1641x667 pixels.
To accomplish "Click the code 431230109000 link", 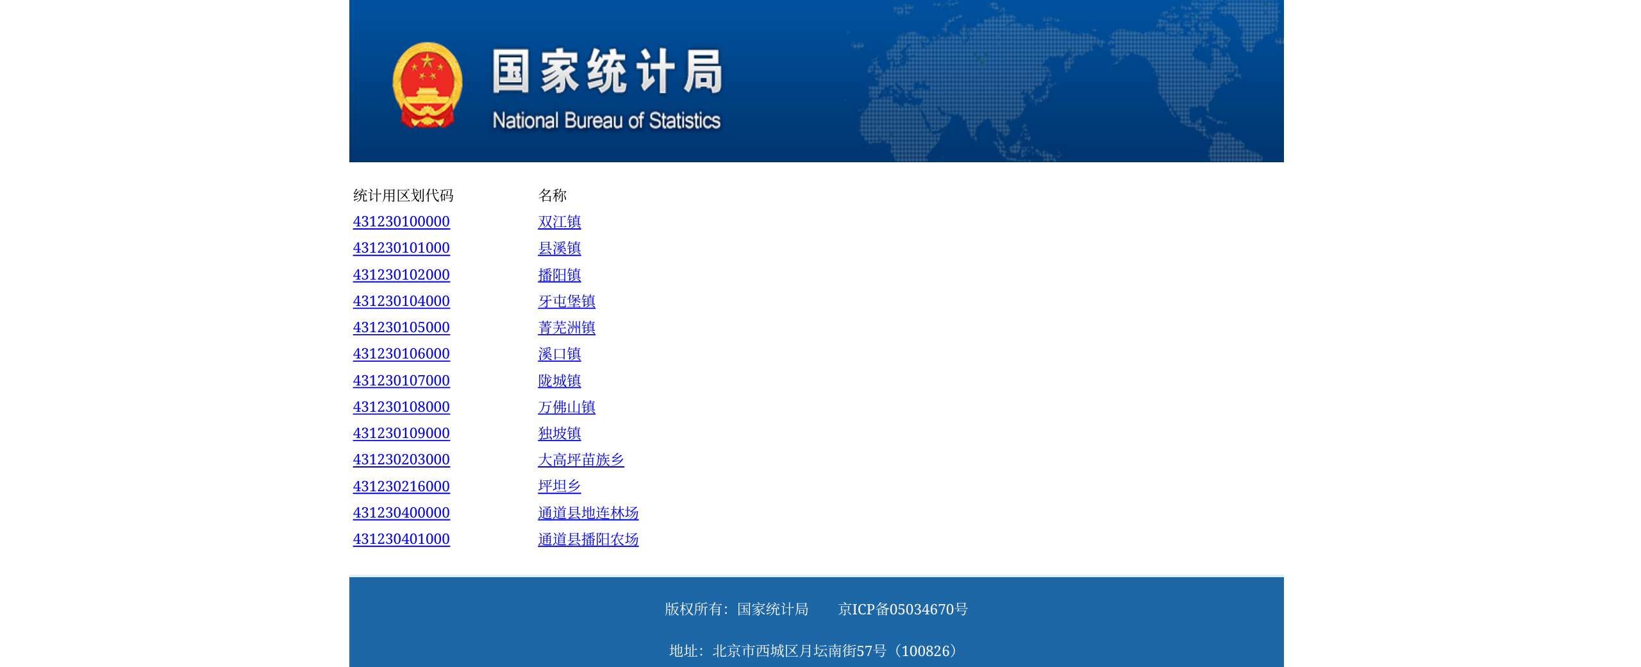I will 401,434.
